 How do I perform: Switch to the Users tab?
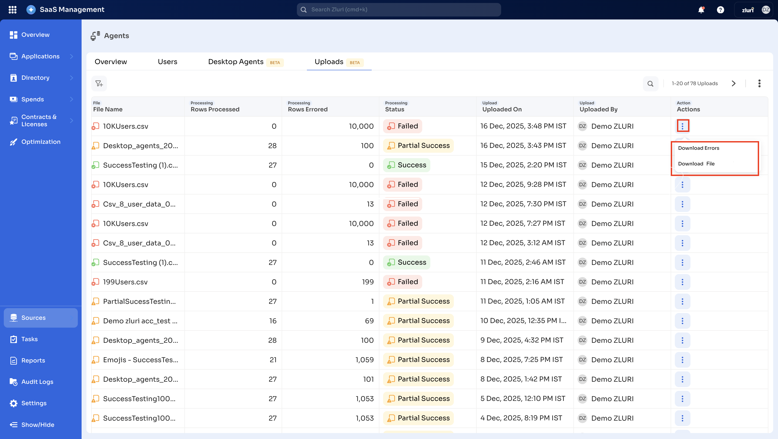click(x=167, y=62)
